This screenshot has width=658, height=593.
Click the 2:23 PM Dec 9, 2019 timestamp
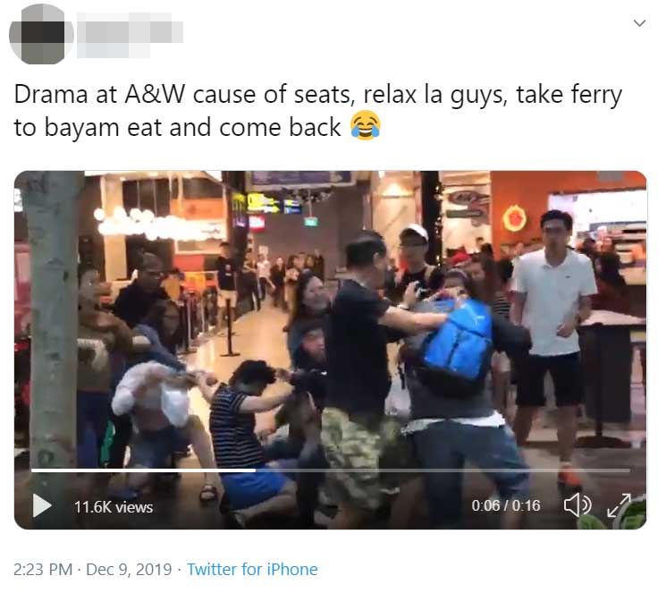pyautogui.click(x=92, y=570)
